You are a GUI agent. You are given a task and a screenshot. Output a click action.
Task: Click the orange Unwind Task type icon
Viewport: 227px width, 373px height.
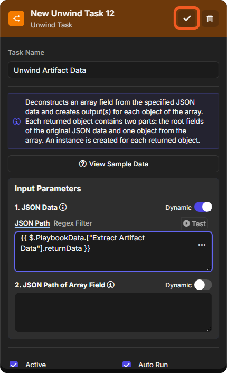(16, 18)
